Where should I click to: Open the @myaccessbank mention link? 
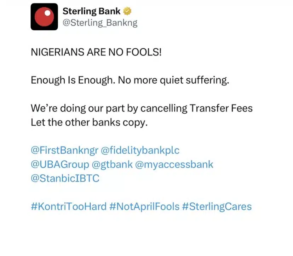174,164
